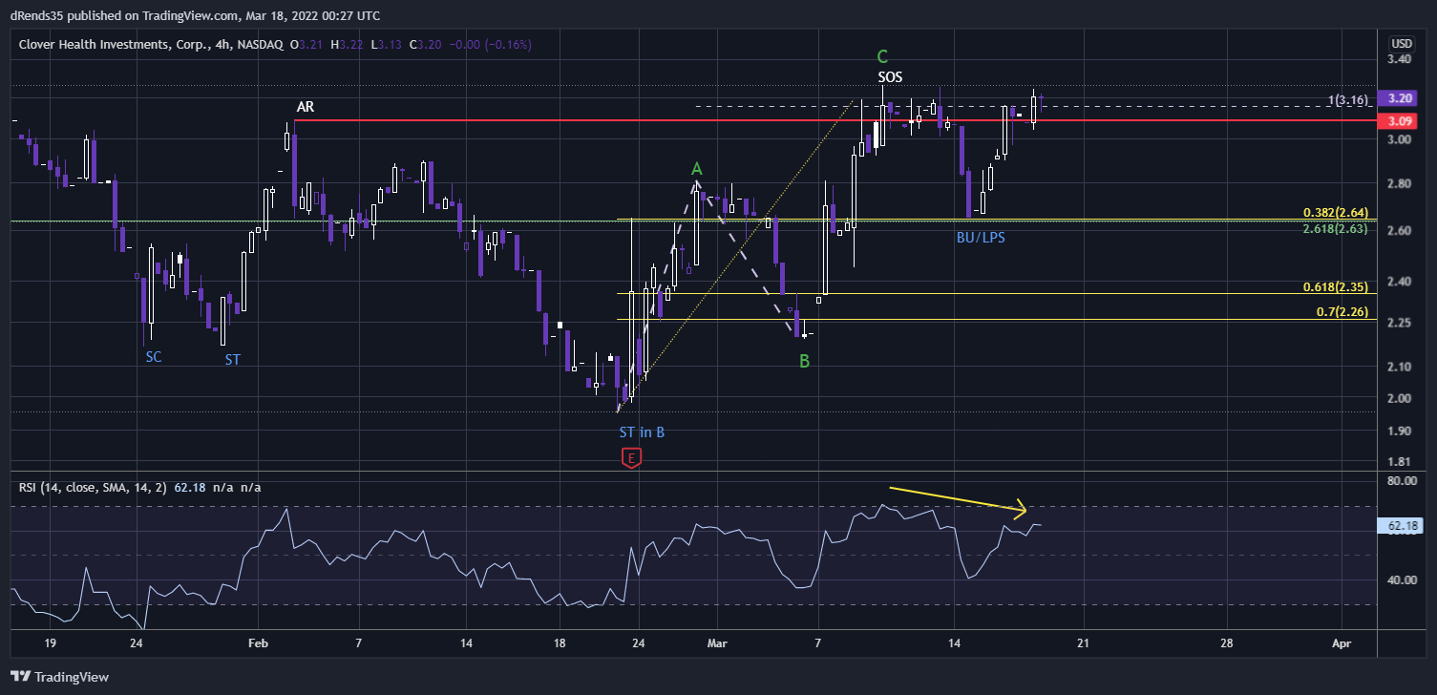Click the RSI value tag 62.18
The image size is (1437, 695).
pos(1401,525)
